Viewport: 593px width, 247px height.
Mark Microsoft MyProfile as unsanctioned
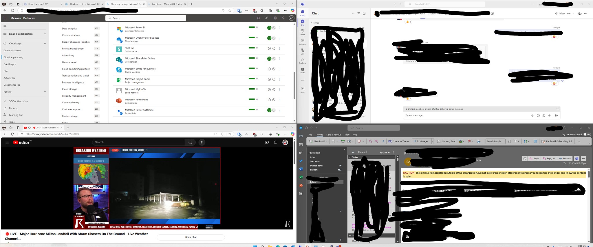[274, 90]
